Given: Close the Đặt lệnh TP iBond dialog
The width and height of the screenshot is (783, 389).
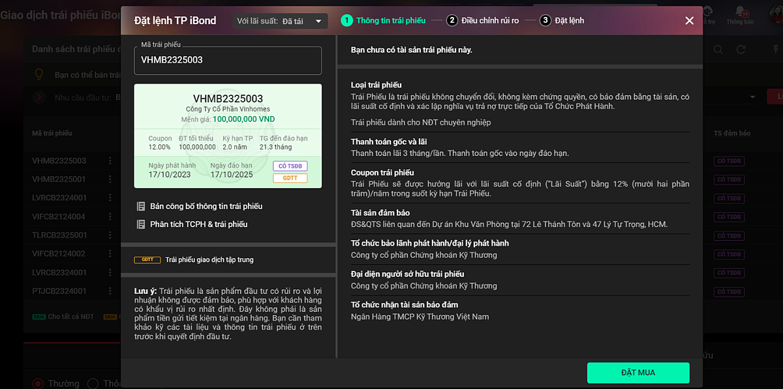Looking at the screenshot, I should (x=689, y=20).
